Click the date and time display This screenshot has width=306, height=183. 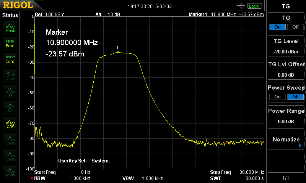(x=150, y=6)
